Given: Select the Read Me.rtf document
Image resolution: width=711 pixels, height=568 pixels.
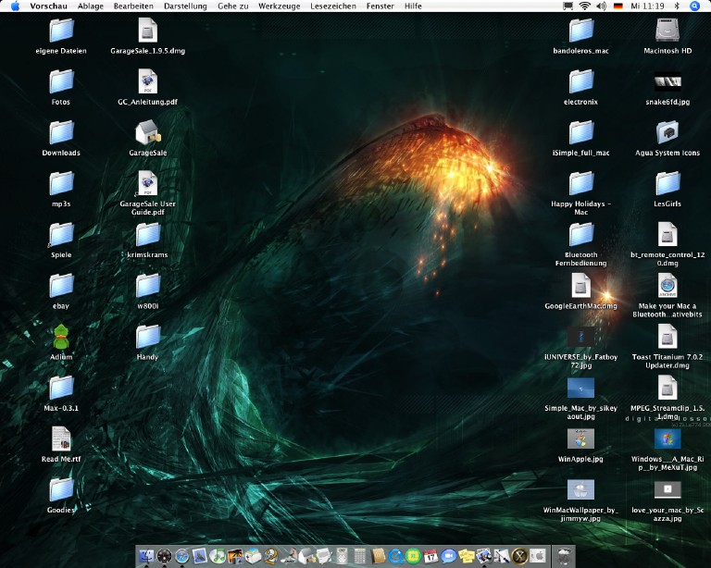Looking at the screenshot, I should tap(61, 438).
